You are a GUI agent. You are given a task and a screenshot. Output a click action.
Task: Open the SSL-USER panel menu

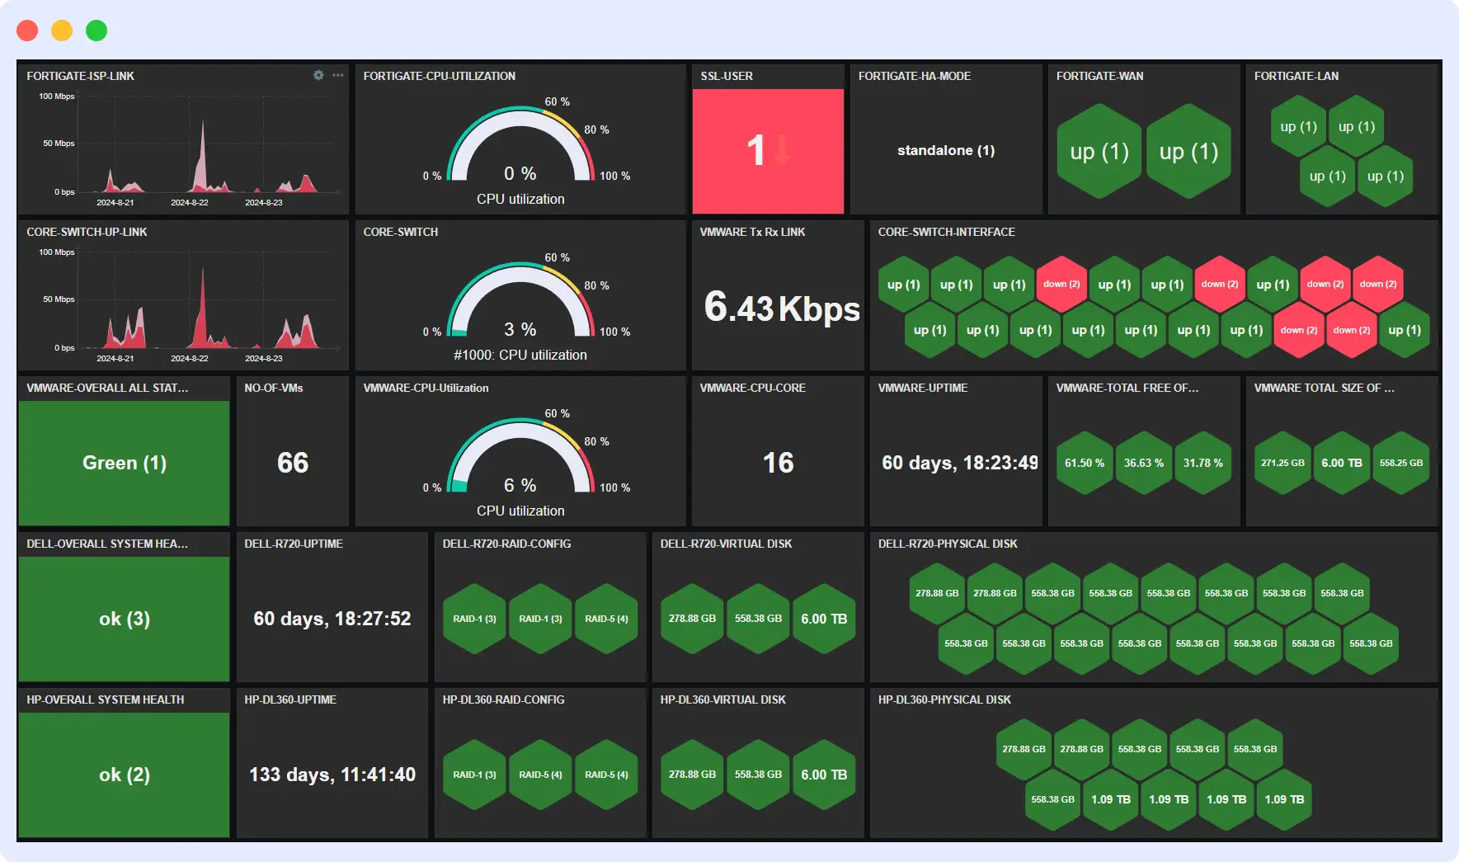coord(726,75)
